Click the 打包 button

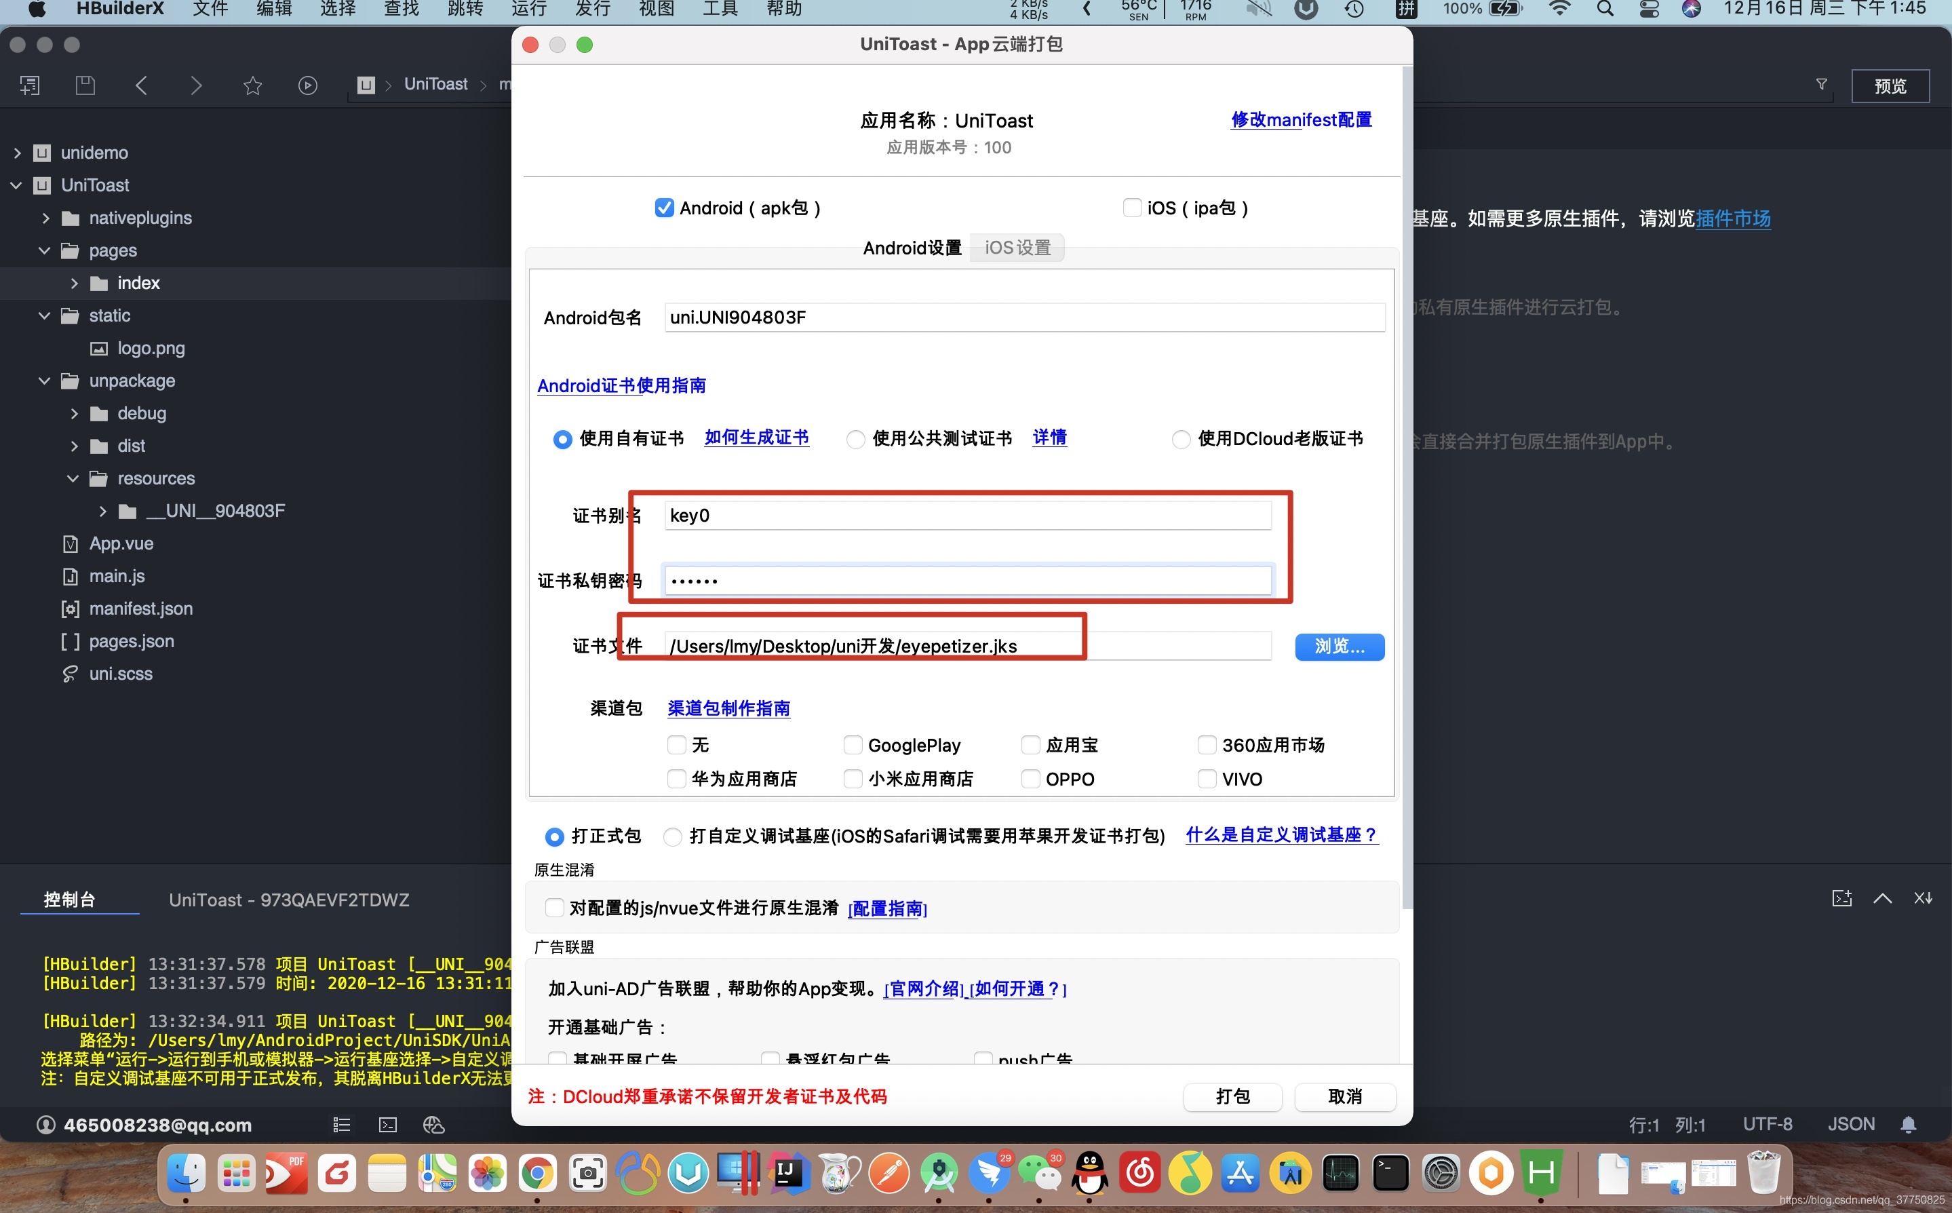coord(1232,1097)
